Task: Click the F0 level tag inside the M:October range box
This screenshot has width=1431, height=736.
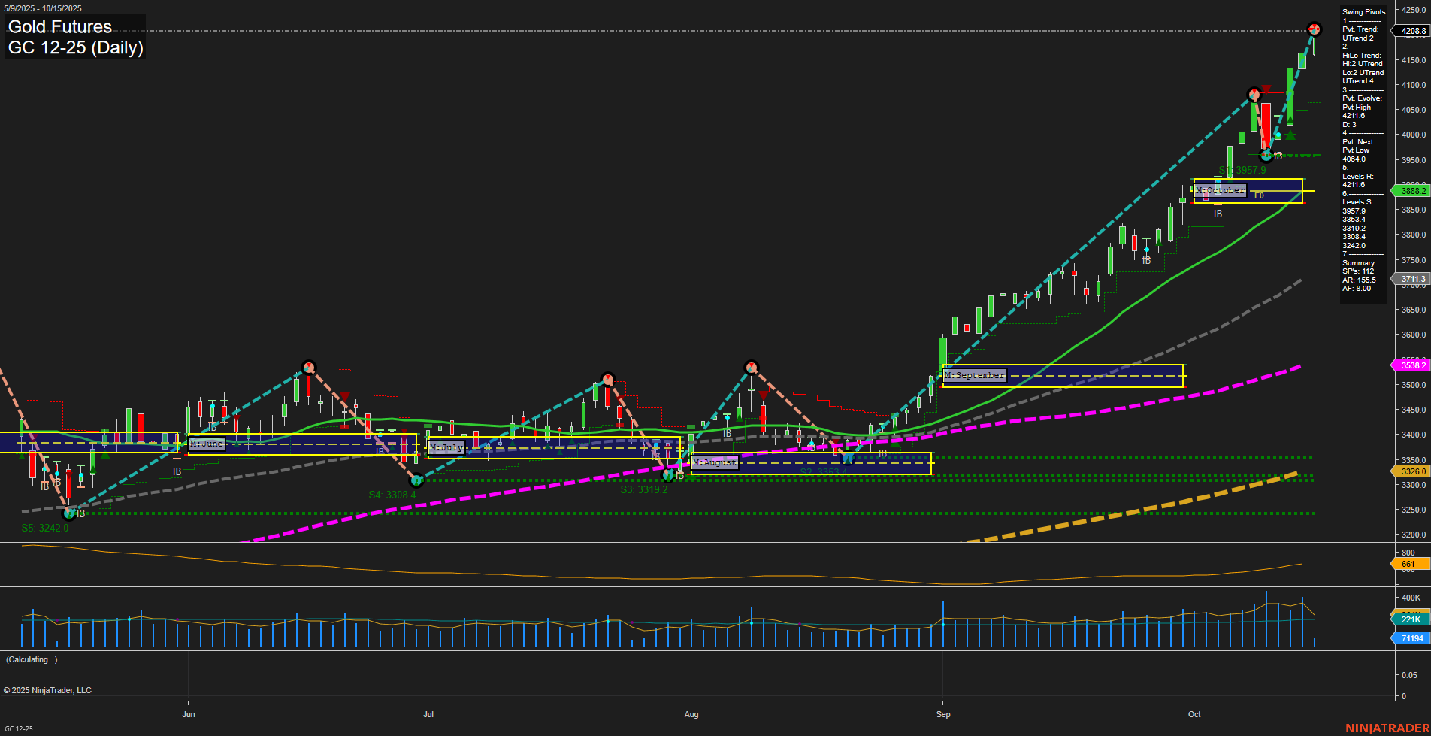Action: tap(1259, 194)
